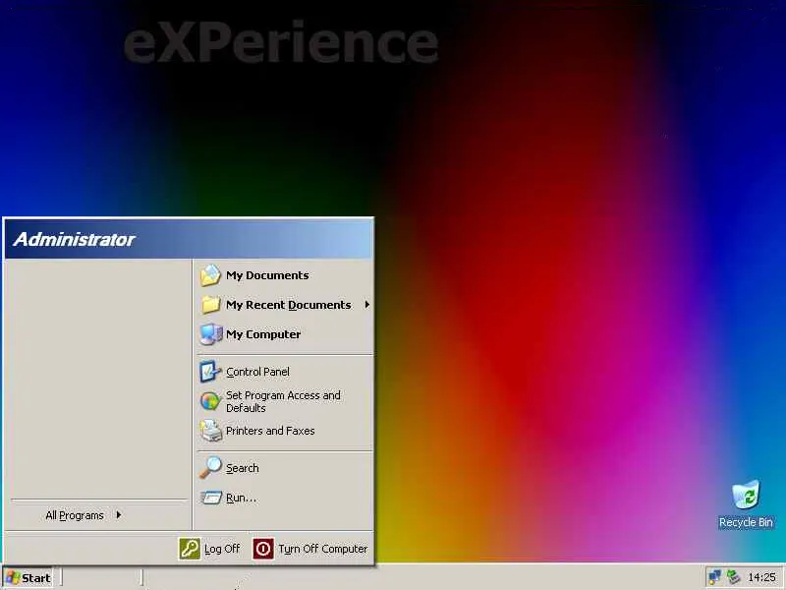Screen dimensions: 786x590
Task: Click the safely remove hardware tray icon
Action: (x=733, y=577)
